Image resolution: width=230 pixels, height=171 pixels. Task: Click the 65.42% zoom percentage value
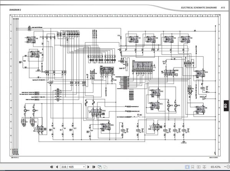click(215, 167)
